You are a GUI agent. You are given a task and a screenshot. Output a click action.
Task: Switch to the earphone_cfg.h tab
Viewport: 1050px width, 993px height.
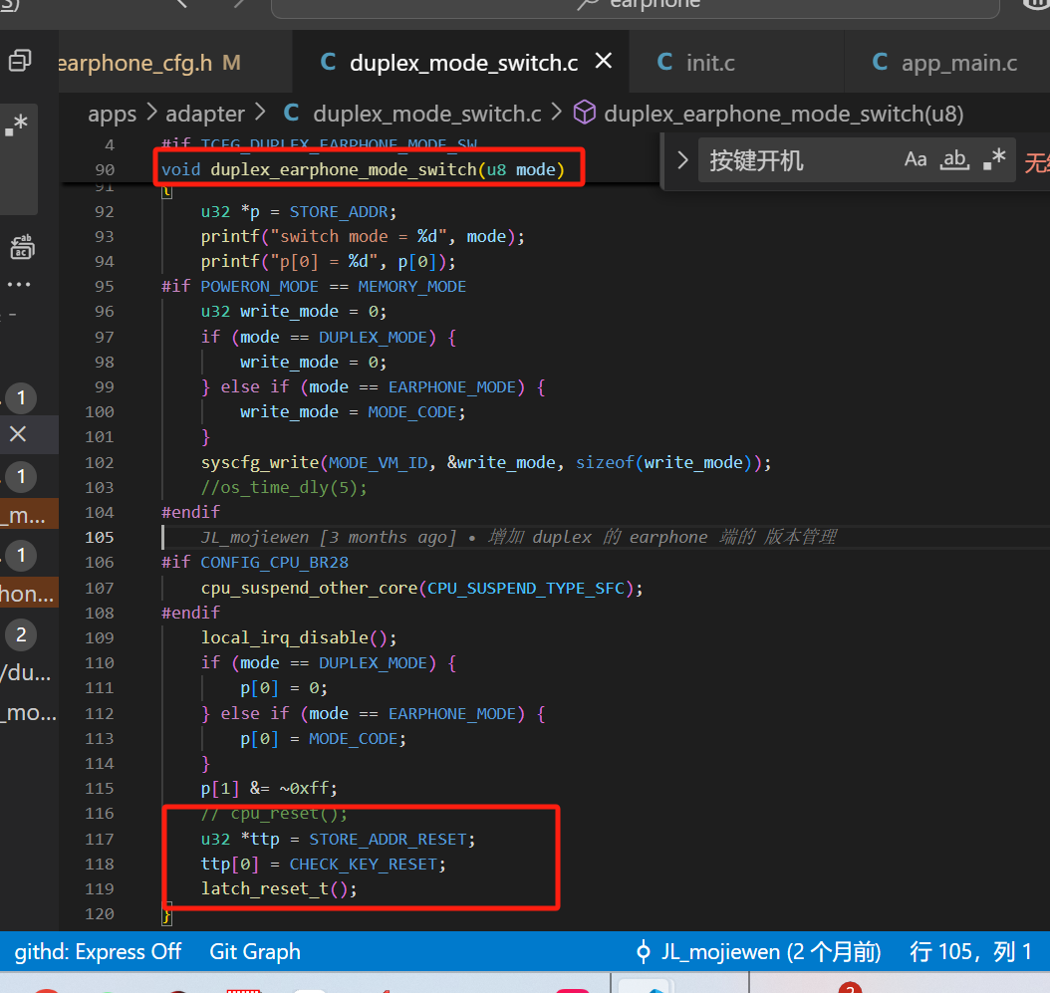coord(148,63)
